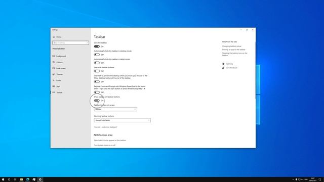
Task: Open Changing taskbar colour help link
Action: (x=232, y=46)
